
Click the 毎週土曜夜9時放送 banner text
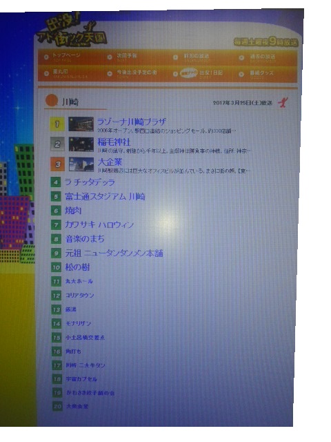click(265, 42)
